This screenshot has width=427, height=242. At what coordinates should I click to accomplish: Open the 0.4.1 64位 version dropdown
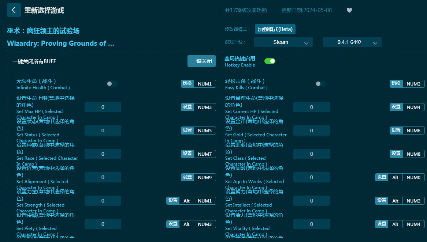352,42
